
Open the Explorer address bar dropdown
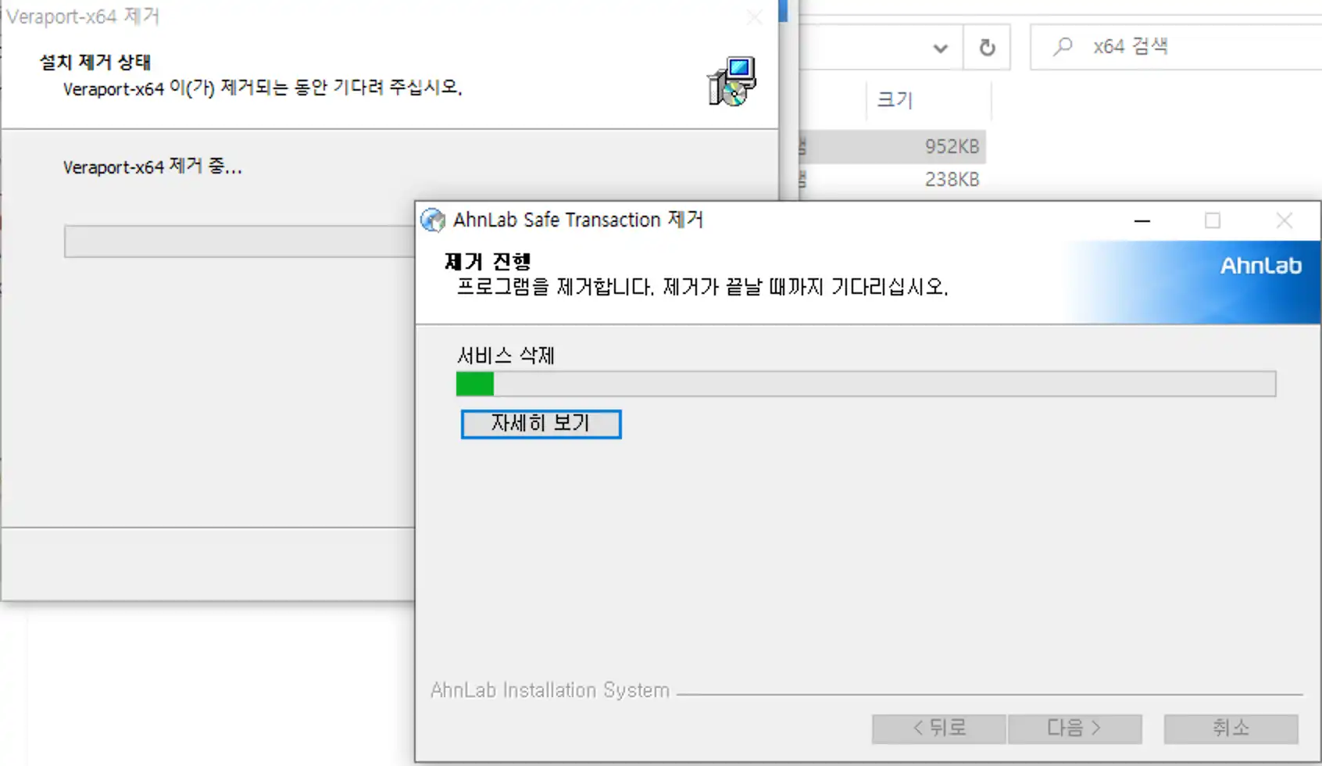940,48
